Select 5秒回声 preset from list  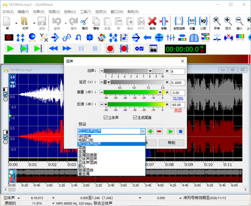tap(111, 136)
